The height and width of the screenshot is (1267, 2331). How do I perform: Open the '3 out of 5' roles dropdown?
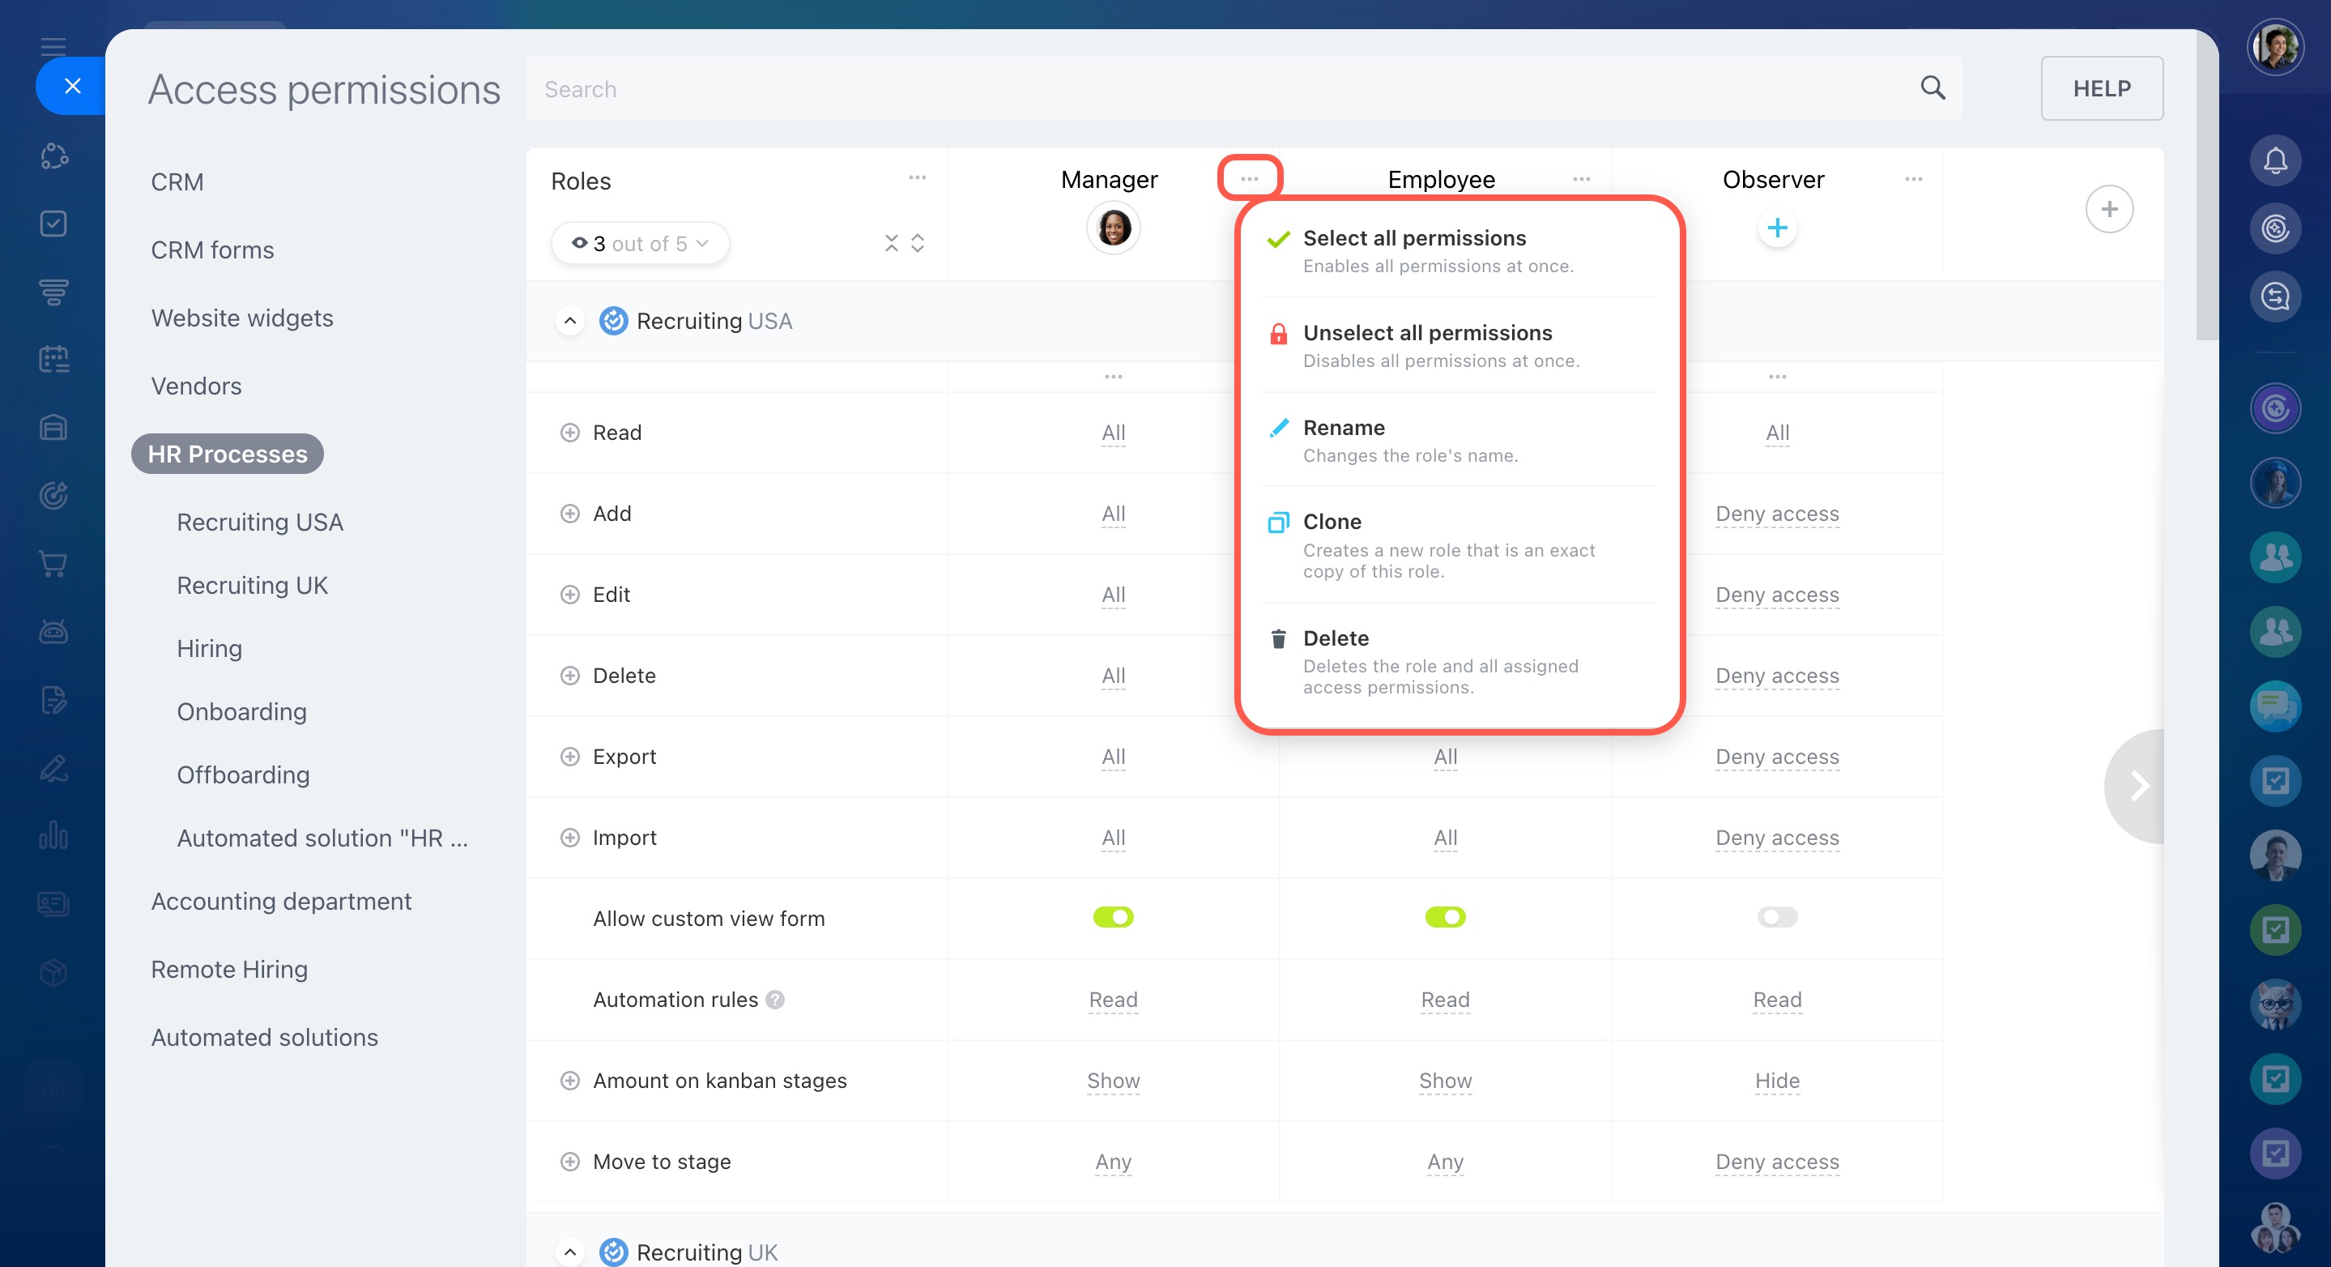click(640, 244)
